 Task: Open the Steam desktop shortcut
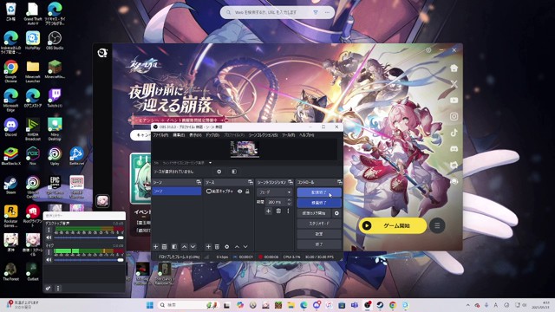coord(10,185)
